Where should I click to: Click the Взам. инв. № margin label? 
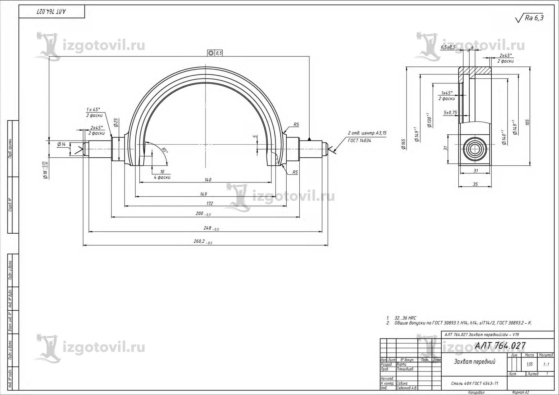click(10, 322)
